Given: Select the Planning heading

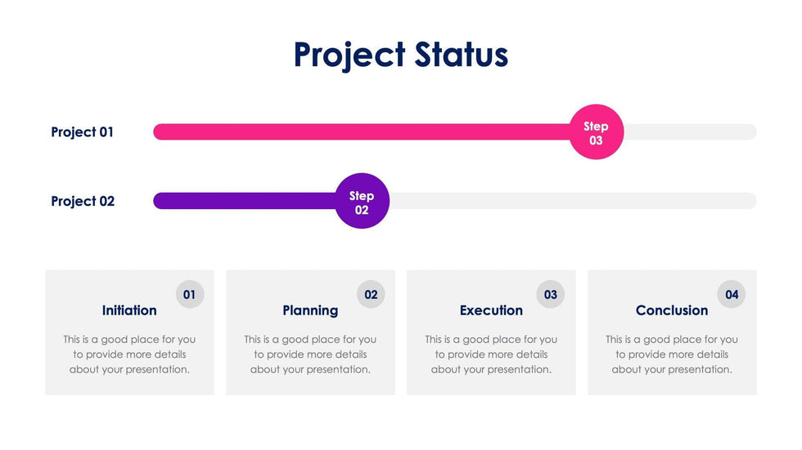Looking at the screenshot, I should click(x=310, y=310).
